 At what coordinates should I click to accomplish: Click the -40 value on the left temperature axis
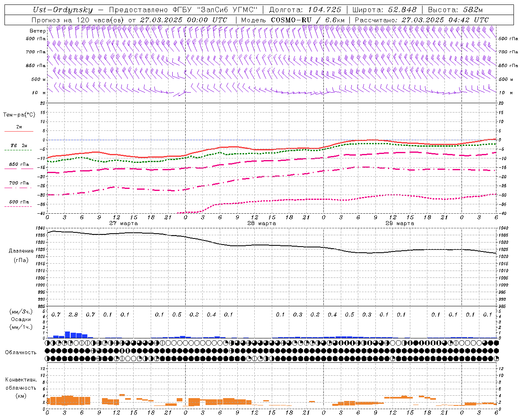coord(41,214)
